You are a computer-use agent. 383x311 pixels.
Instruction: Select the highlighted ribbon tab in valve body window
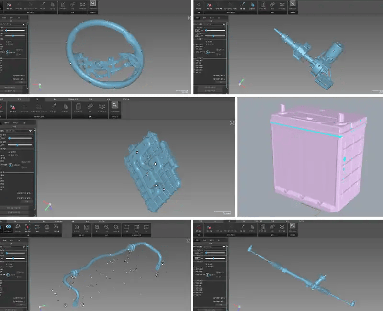point(37,99)
